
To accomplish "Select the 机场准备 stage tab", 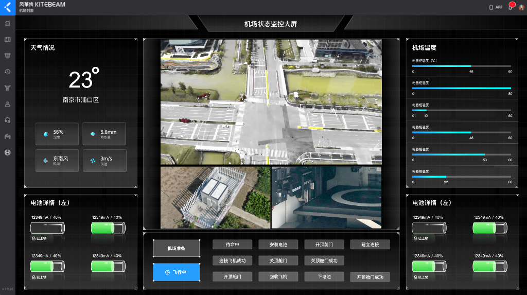I will [176, 249].
